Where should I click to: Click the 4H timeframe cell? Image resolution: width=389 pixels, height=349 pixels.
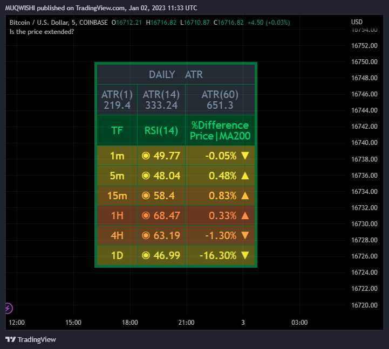click(117, 235)
